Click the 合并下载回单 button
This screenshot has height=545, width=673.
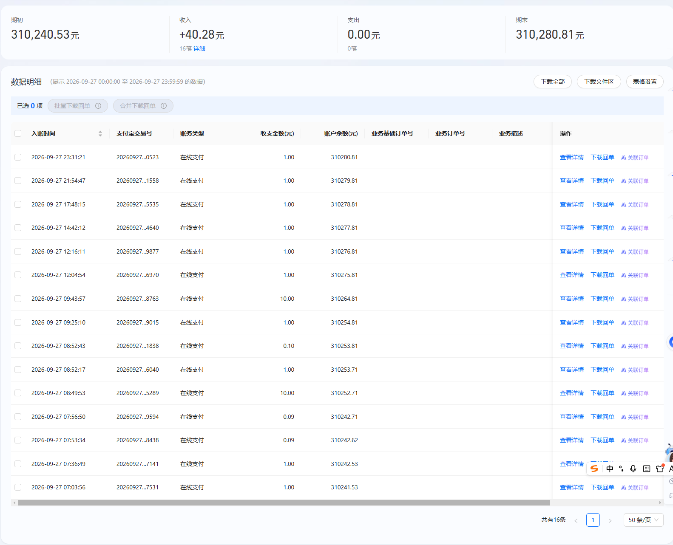point(143,106)
